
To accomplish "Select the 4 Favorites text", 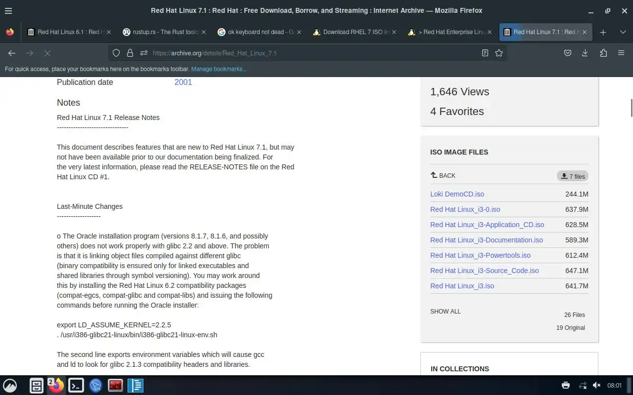I will (457, 112).
